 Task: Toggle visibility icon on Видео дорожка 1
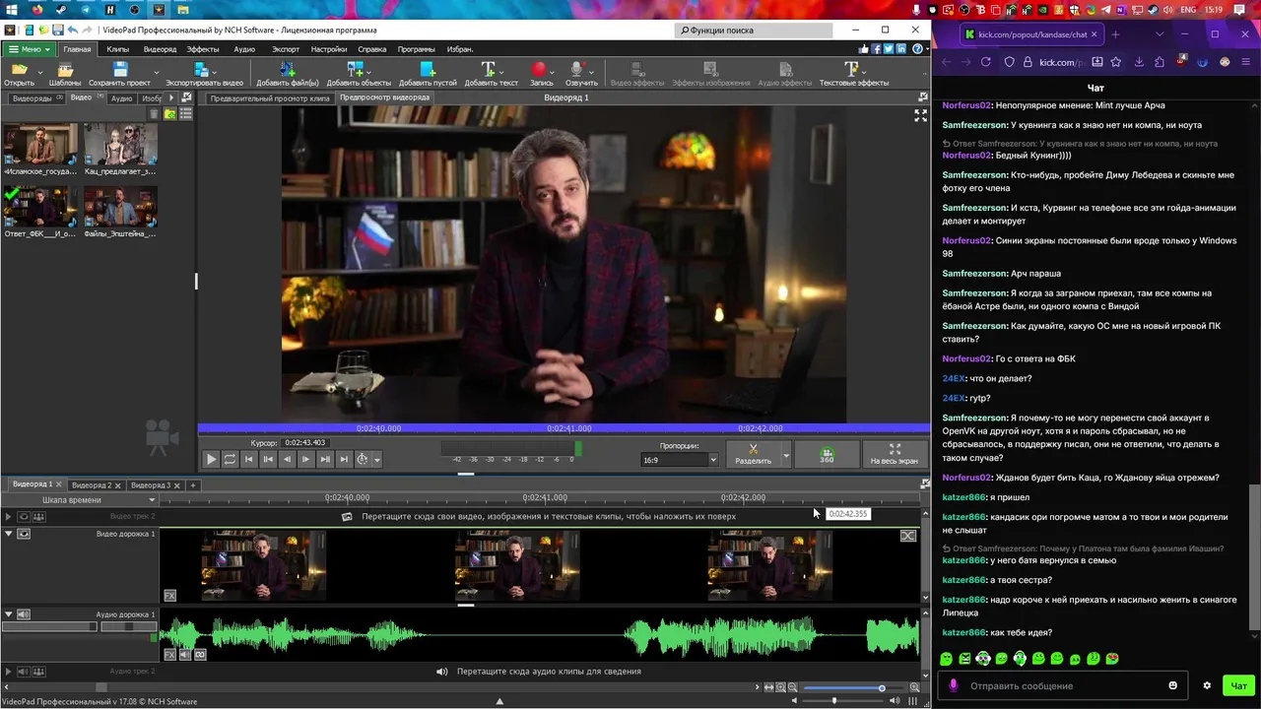tap(24, 534)
